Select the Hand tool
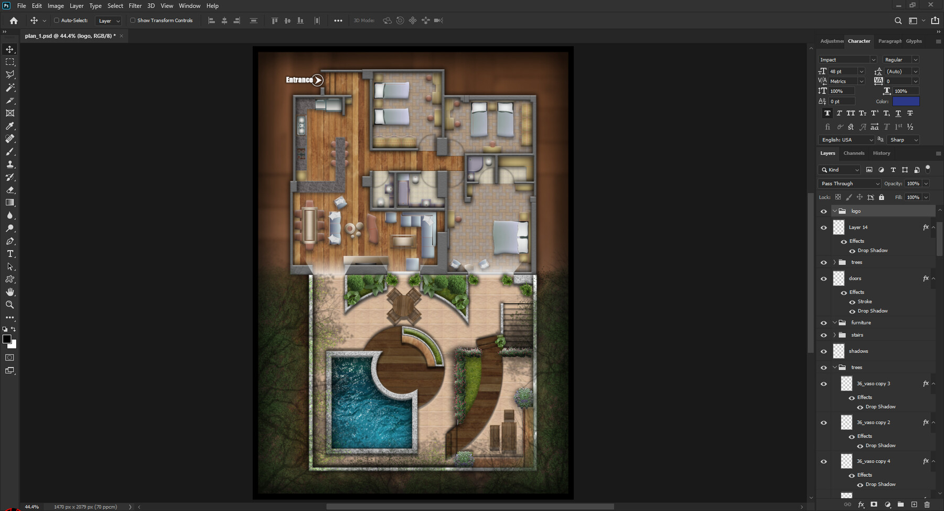This screenshot has height=511, width=944. click(x=9, y=292)
